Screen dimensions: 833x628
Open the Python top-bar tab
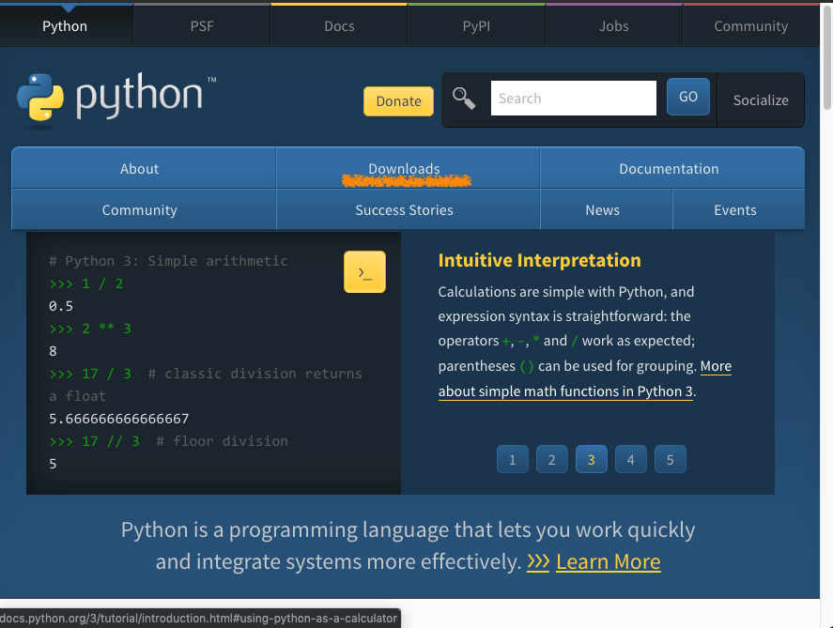click(65, 26)
